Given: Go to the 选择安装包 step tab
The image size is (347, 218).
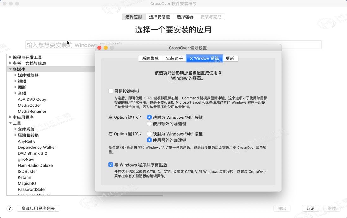Looking at the screenshot, I should [159, 17].
